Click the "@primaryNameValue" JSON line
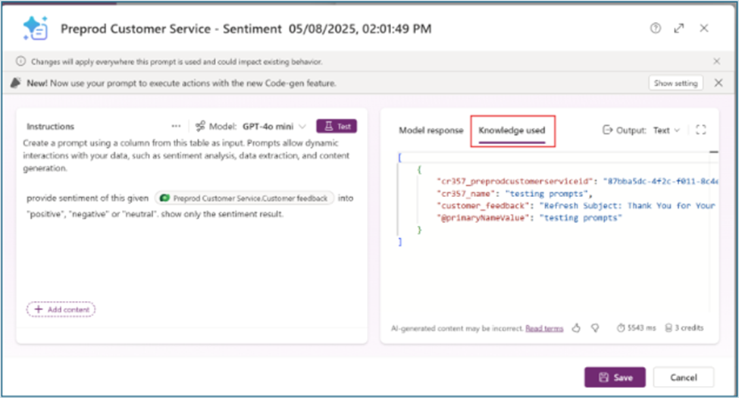Screen dimensions: 739x398 click(x=529, y=218)
